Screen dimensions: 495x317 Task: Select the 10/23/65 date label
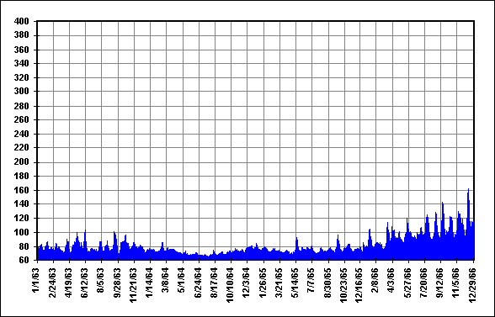[x=343, y=285]
